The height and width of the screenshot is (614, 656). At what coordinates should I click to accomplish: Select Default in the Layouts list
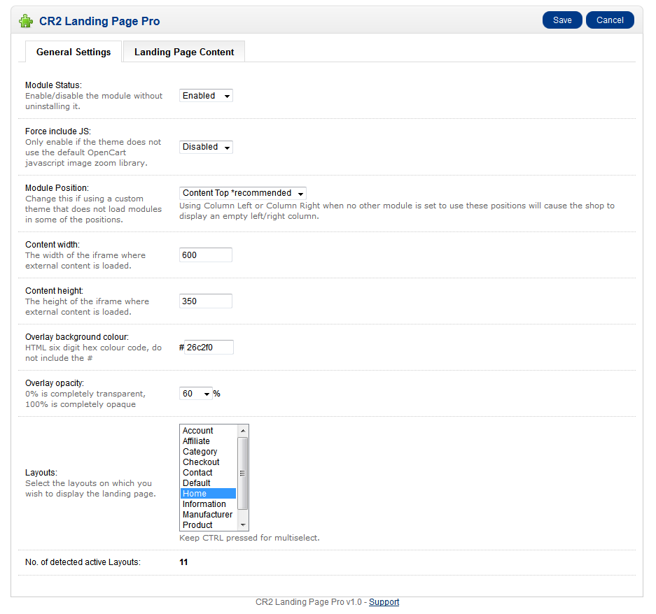209,483
